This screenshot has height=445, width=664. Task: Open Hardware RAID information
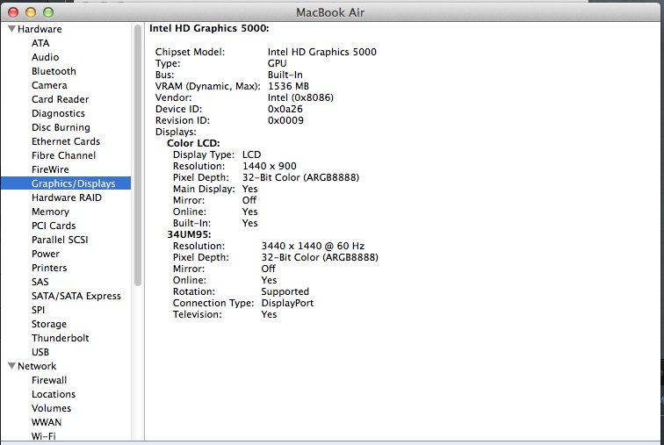pos(67,197)
